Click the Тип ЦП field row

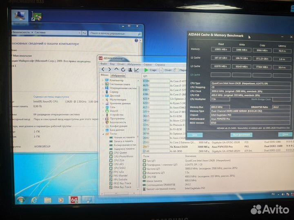(187, 161)
